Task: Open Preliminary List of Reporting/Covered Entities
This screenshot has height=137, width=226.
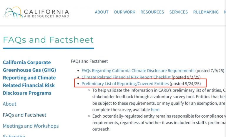Action: (x=125, y=84)
